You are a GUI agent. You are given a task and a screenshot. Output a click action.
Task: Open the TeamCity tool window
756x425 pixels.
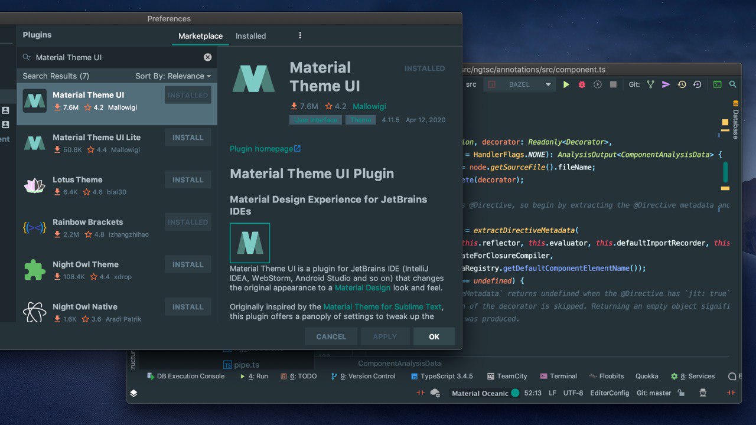(507, 376)
